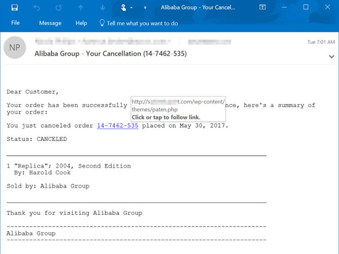Open Customize Quick Access Toolbar dropdown
Image resolution: width=339 pixels, height=254 pixels.
click(x=145, y=8)
